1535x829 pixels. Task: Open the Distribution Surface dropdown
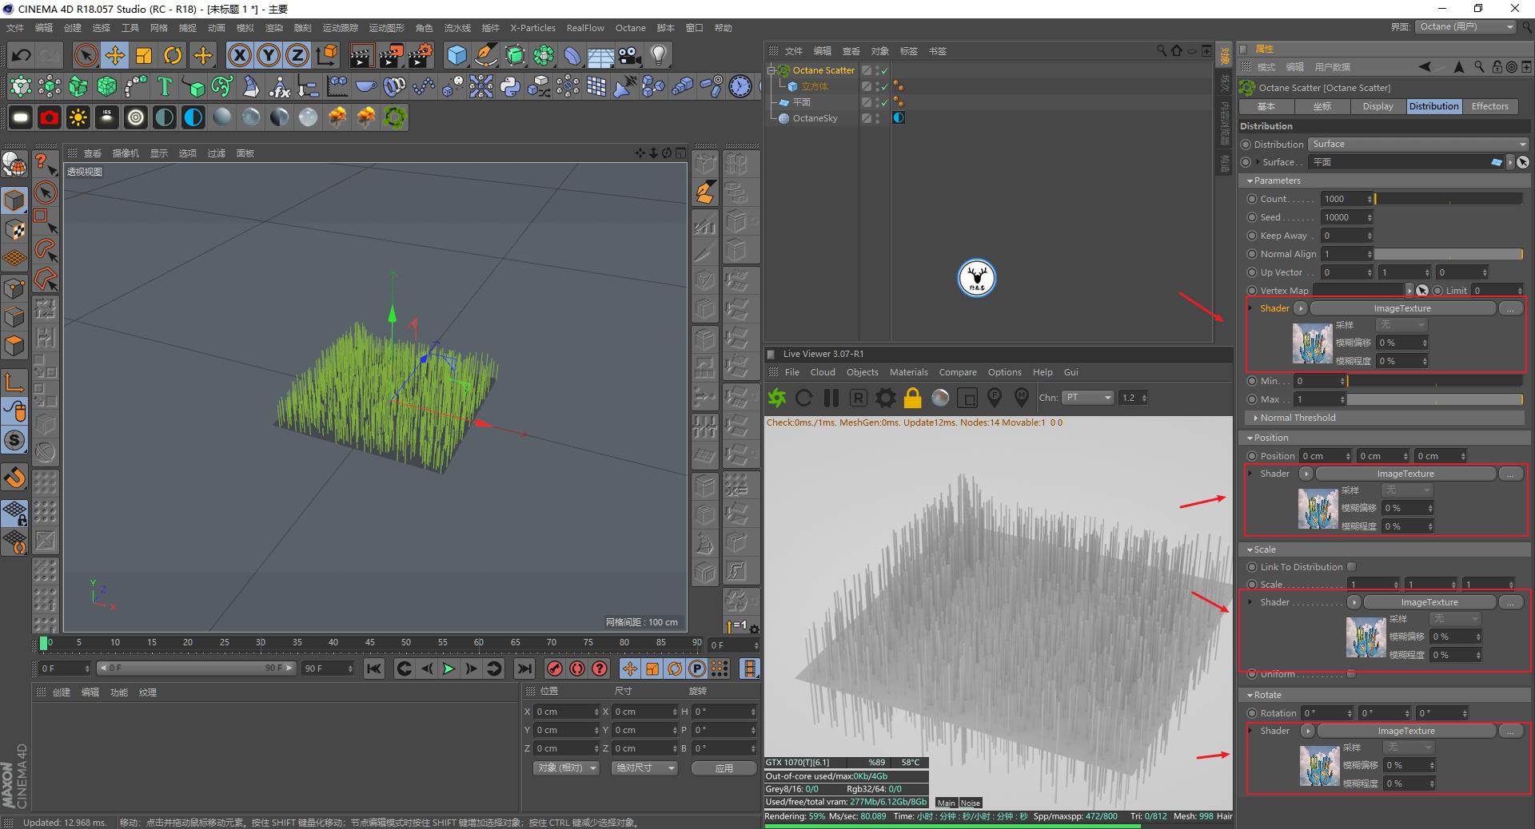pos(1417,145)
